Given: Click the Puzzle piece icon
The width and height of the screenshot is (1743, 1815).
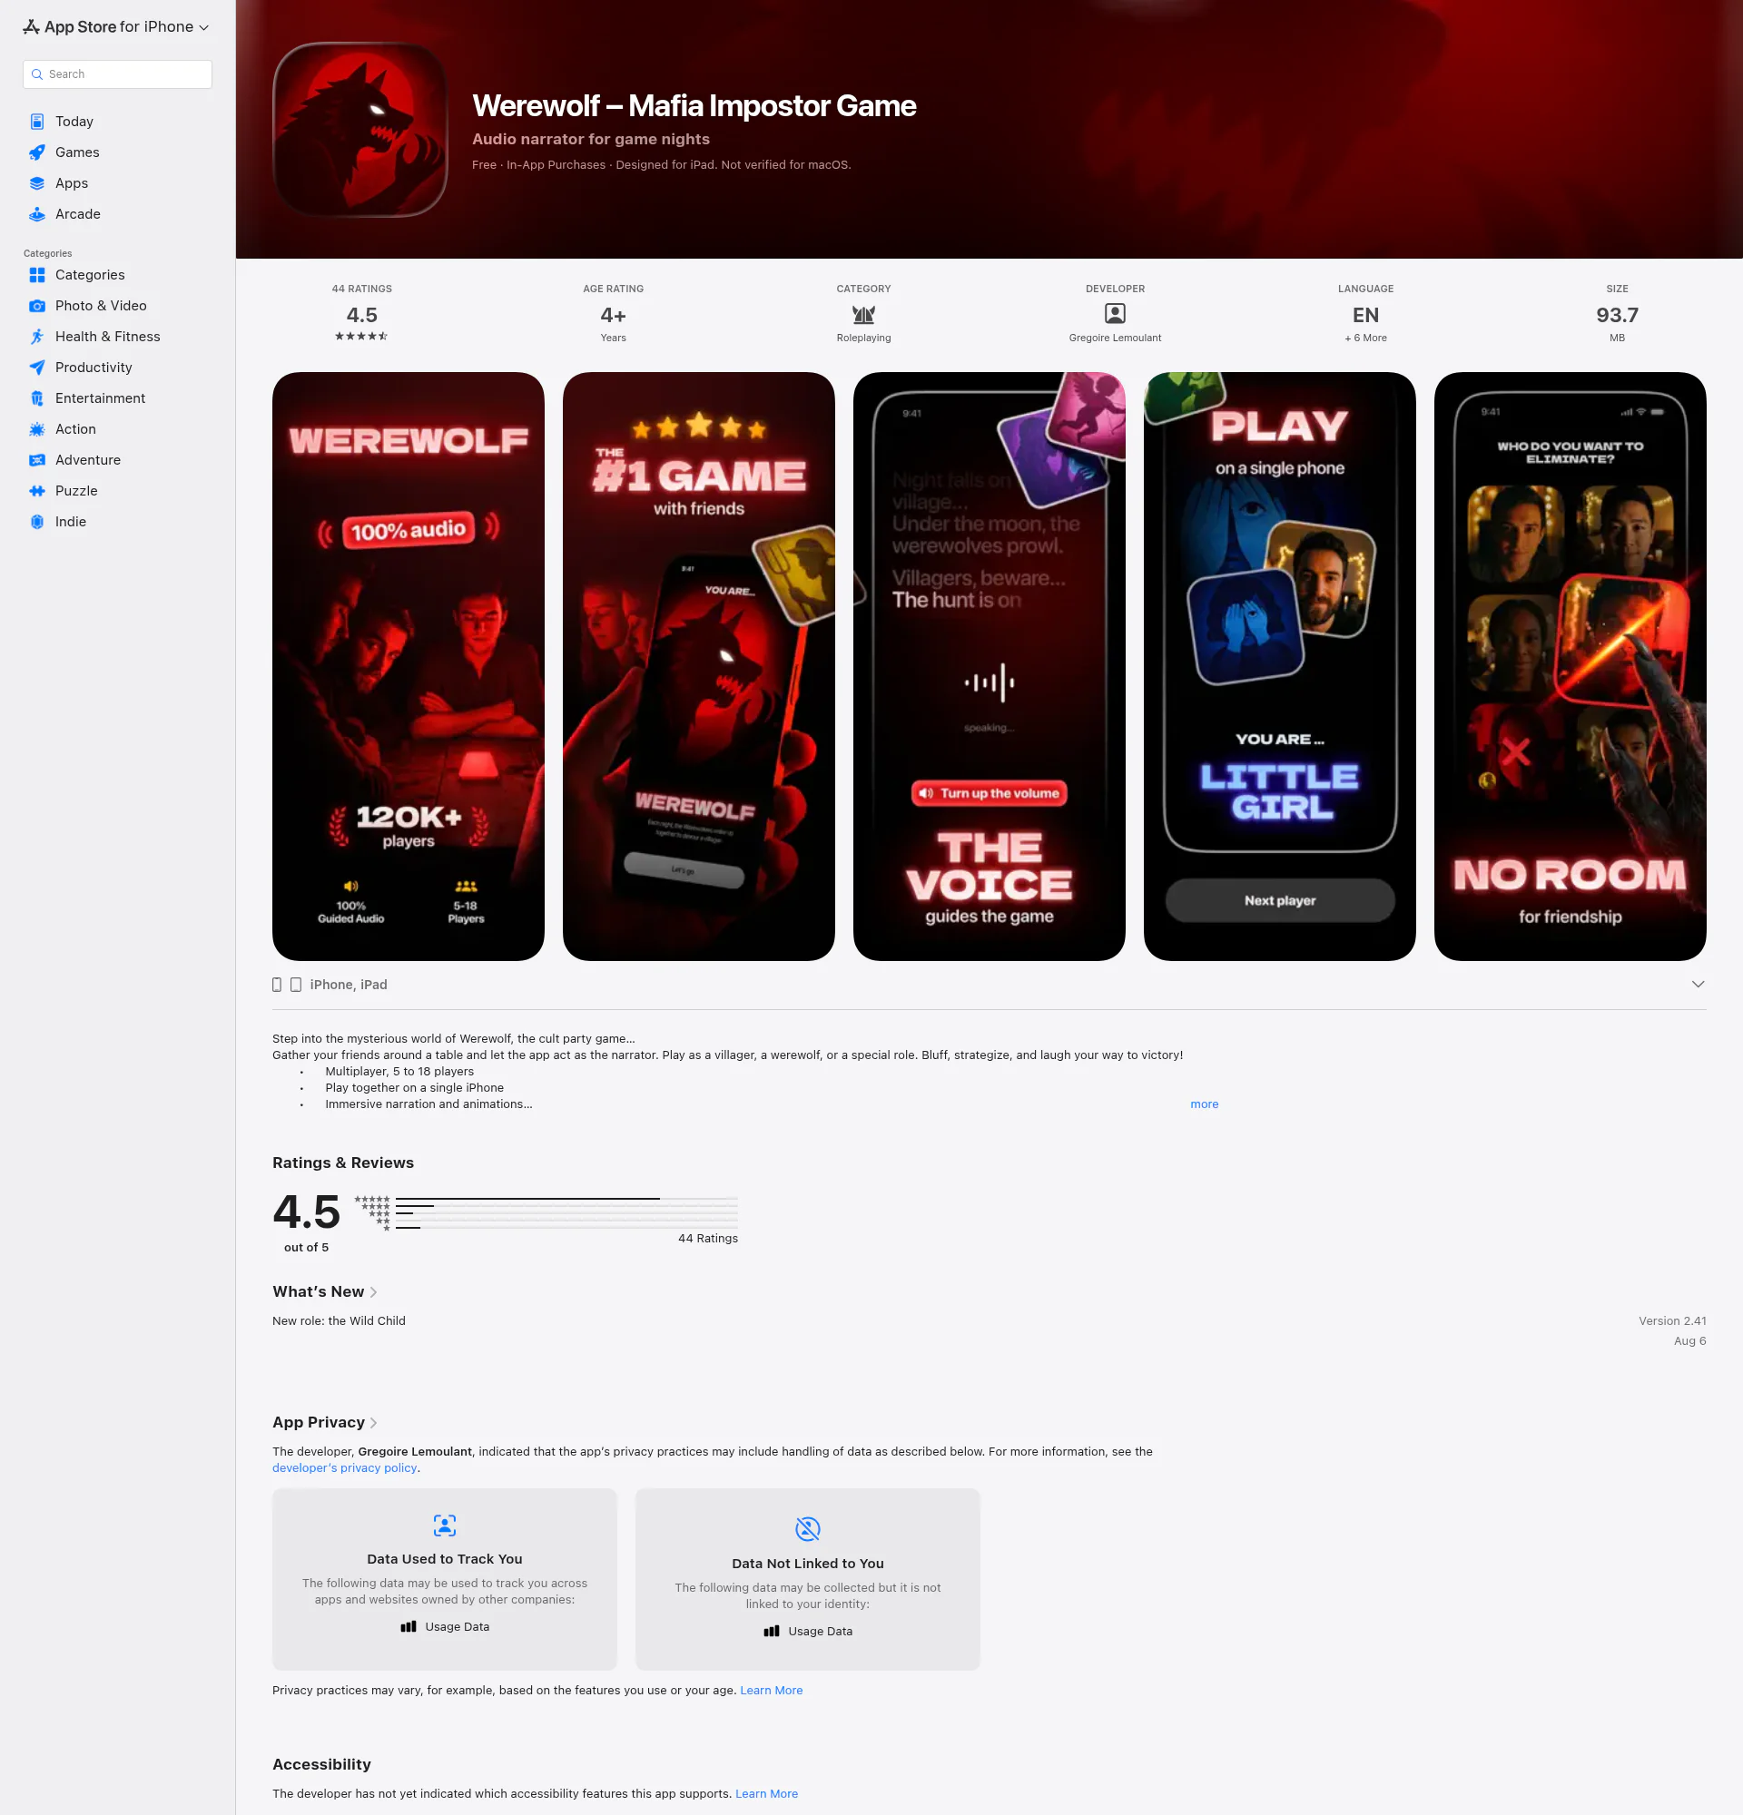Looking at the screenshot, I should (37, 491).
